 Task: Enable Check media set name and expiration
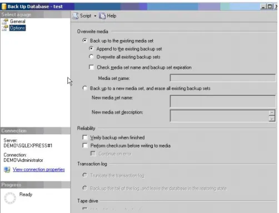(92, 67)
